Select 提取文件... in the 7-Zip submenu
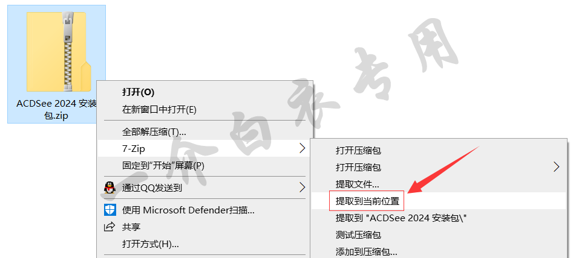 (x=358, y=184)
